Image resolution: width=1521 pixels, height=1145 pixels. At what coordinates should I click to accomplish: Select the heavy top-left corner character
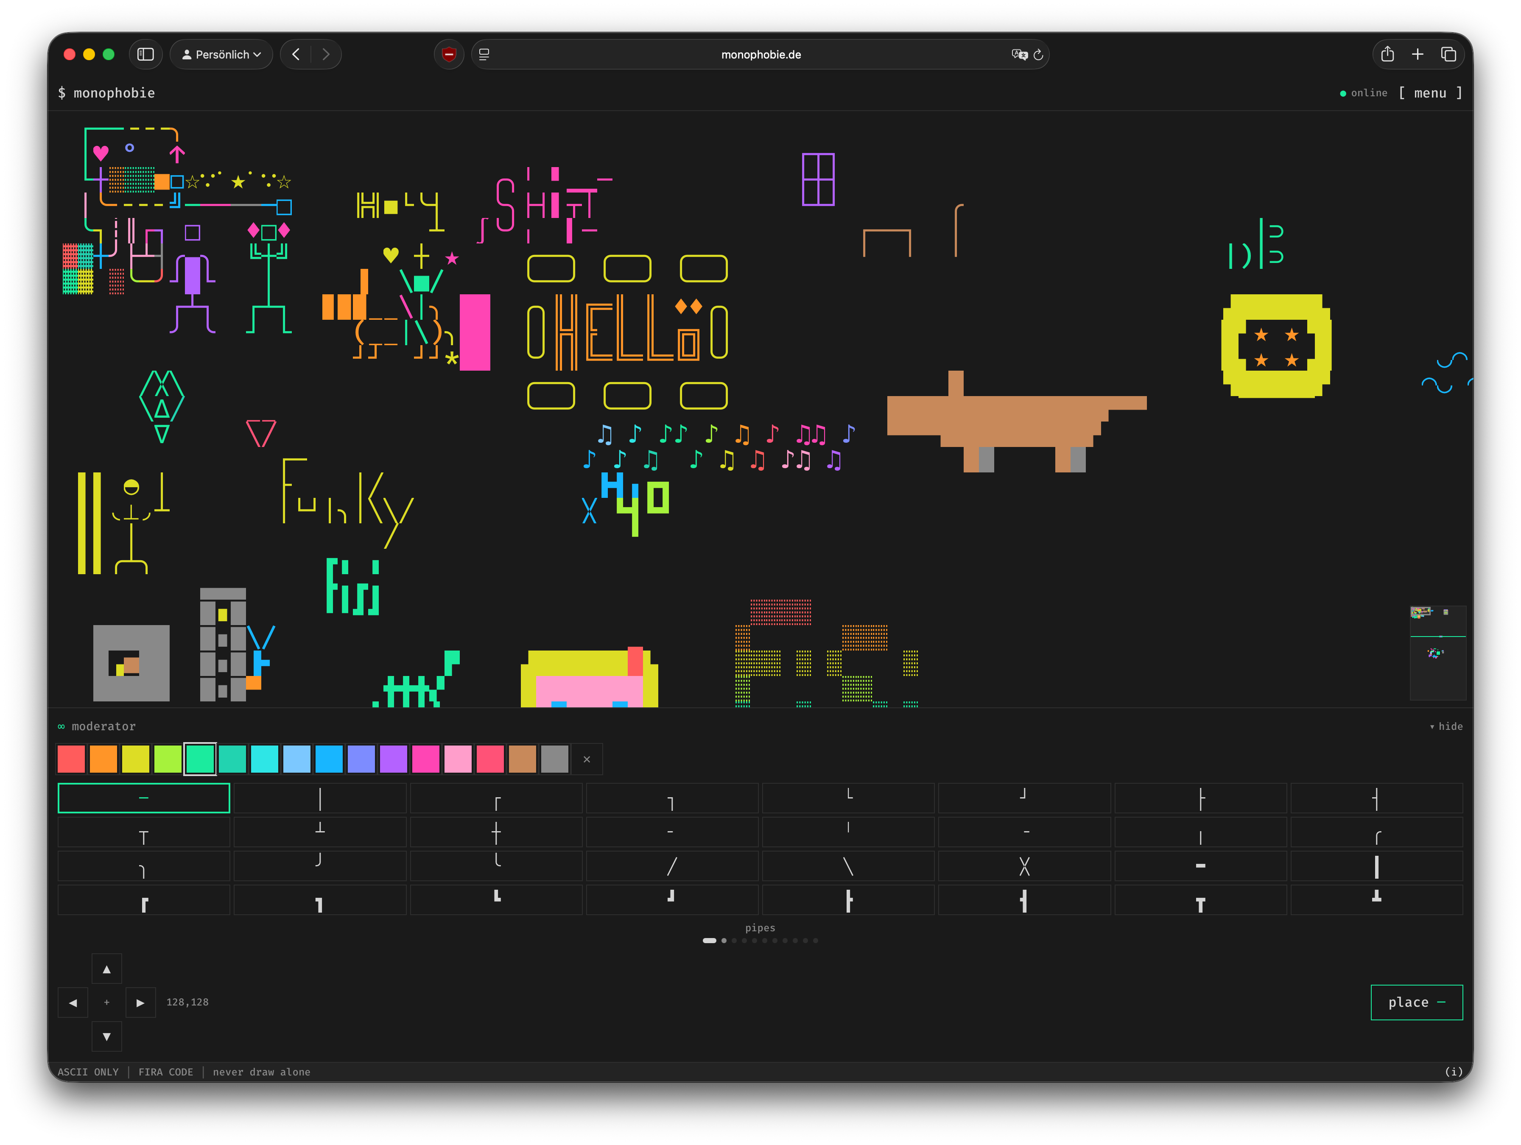pyautogui.click(x=144, y=899)
